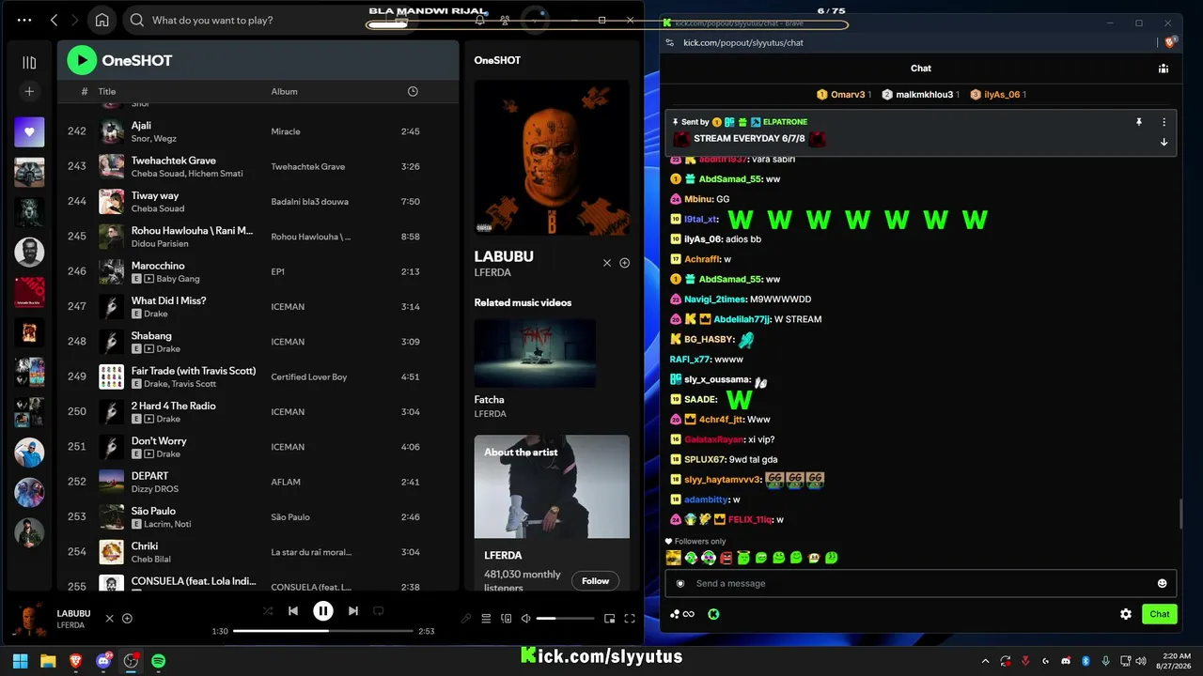Create new playlist with plus button
Screen dimensions: 1203x676
[x=29, y=91]
